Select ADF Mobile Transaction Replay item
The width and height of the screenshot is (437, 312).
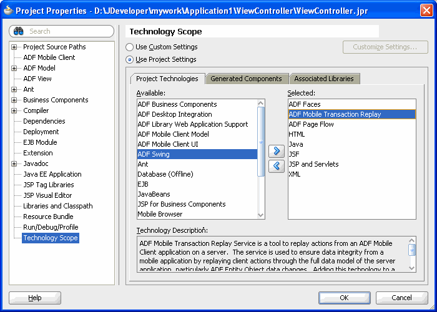352,114
